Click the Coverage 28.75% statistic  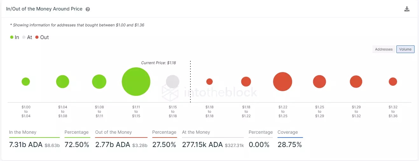[290, 145]
